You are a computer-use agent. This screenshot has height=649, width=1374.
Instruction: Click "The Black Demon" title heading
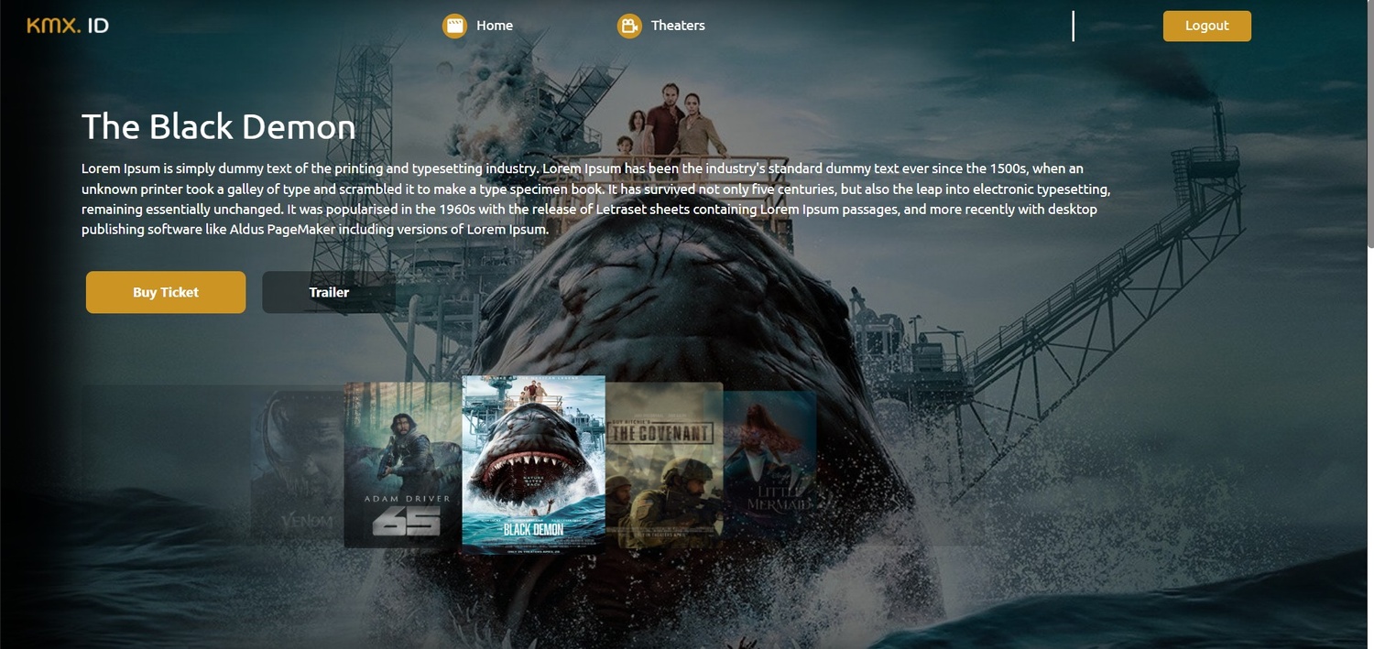click(x=218, y=126)
